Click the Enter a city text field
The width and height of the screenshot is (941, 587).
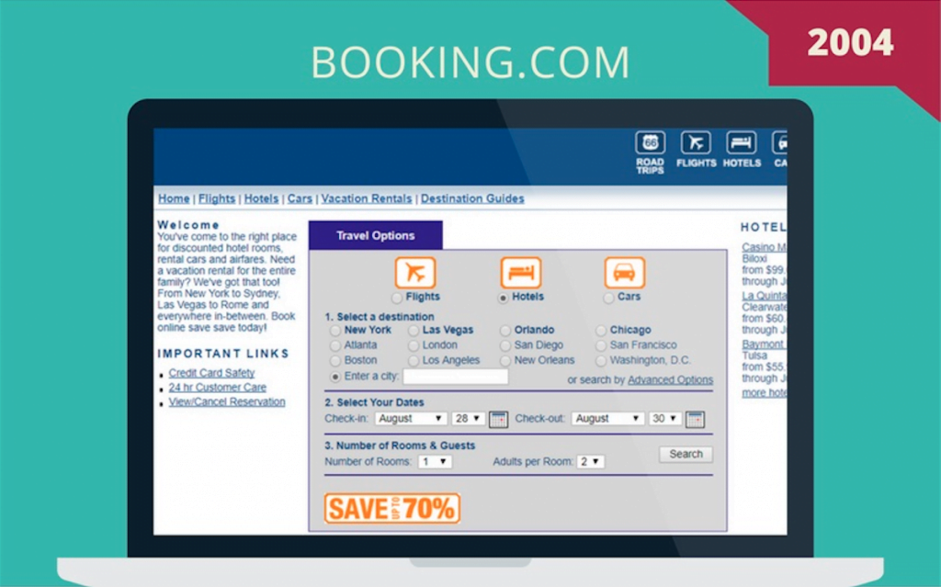455,377
